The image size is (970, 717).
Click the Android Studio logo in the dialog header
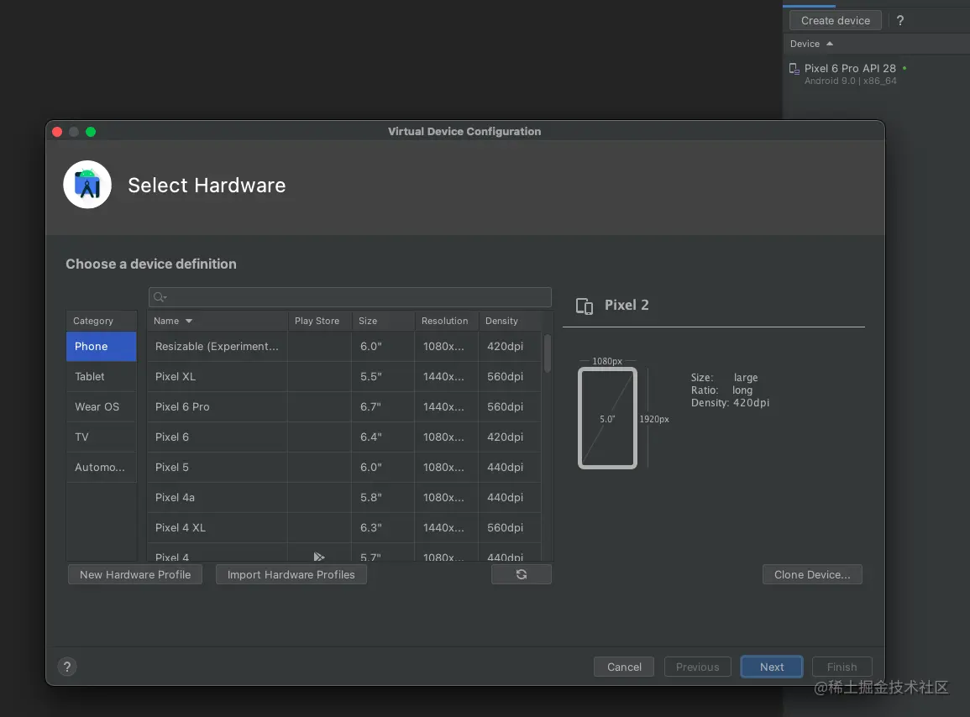pyautogui.click(x=87, y=185)
